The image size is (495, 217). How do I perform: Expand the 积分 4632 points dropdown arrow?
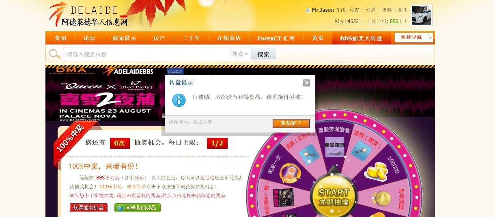[362, 21]
